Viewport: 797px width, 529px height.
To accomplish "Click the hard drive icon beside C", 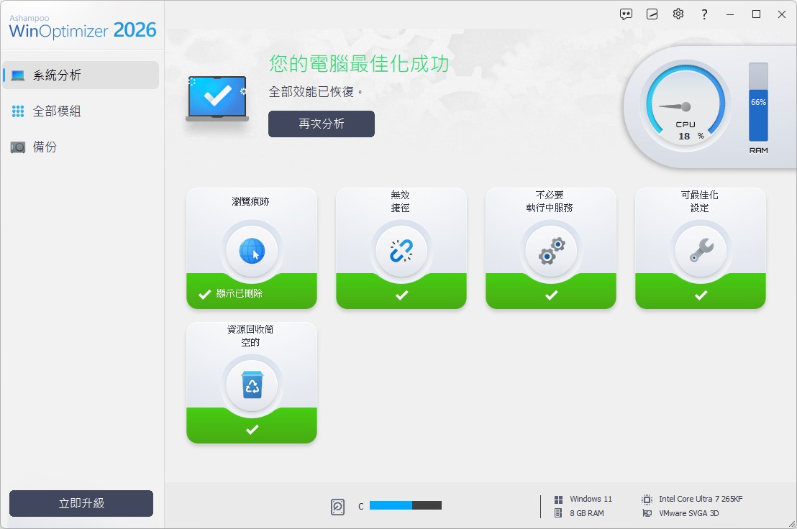I will coord(337,507).
